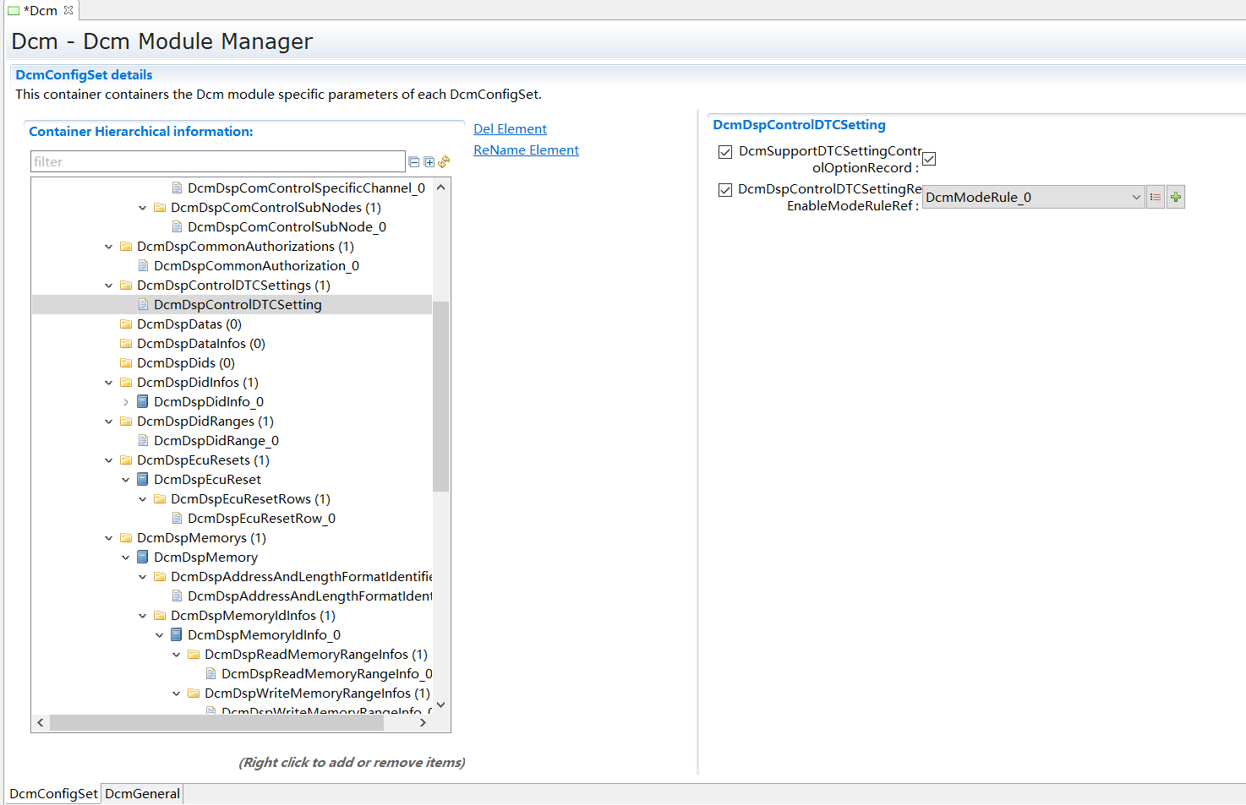Select the Expand All tree icon
Image resolution: width=1246 pixels, height=805 pixels.
pos(429,160)
